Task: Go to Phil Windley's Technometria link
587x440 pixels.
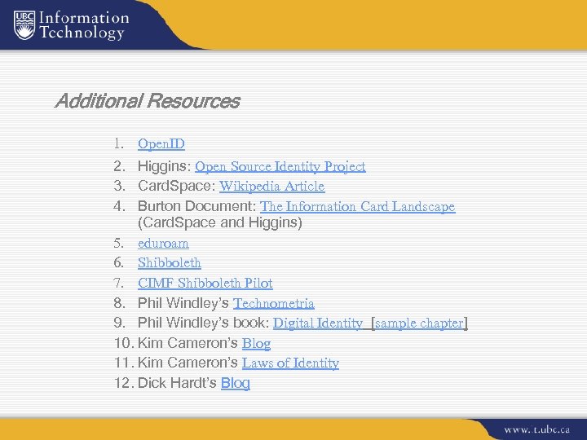Action: pyautogui.click(x=274, y=303)
